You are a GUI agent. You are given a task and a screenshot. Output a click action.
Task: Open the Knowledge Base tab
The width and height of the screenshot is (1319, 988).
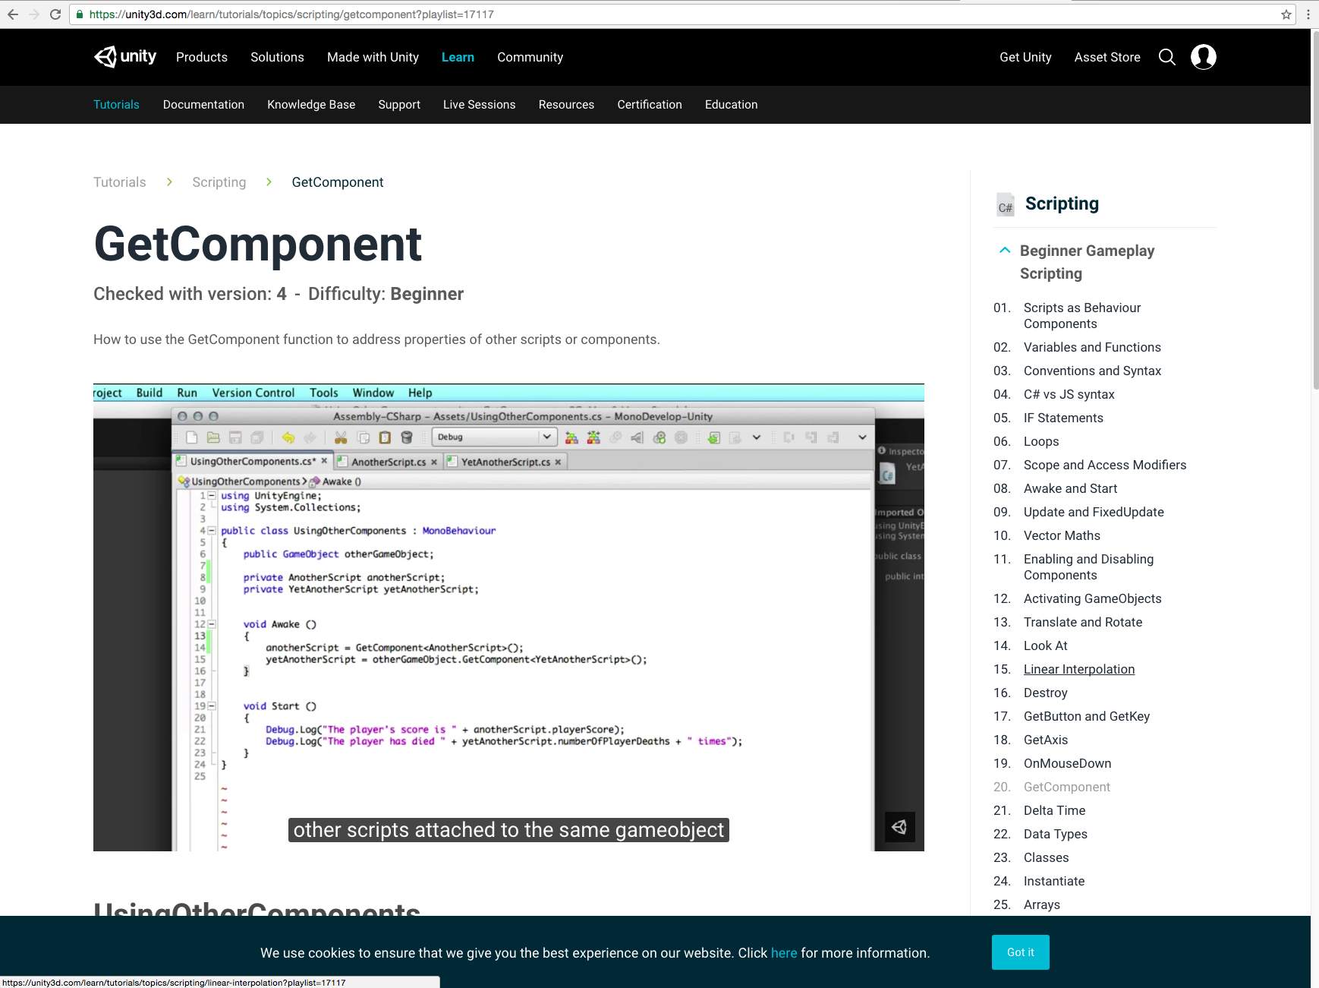point(311,105)
